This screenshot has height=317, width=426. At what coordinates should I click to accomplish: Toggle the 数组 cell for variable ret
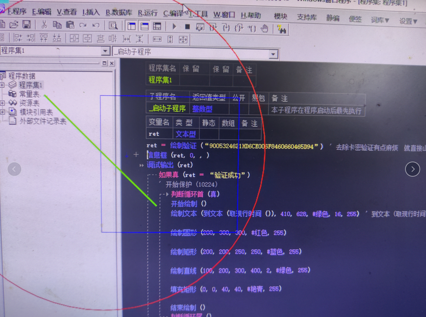(228, 134)
